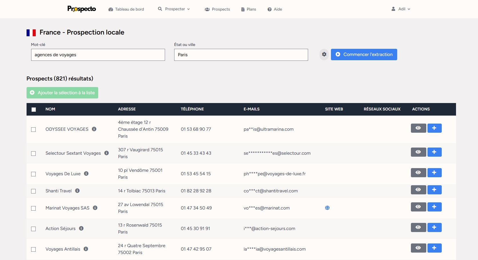Click Ajouter la sélection à la liste

tap(62, 93)
